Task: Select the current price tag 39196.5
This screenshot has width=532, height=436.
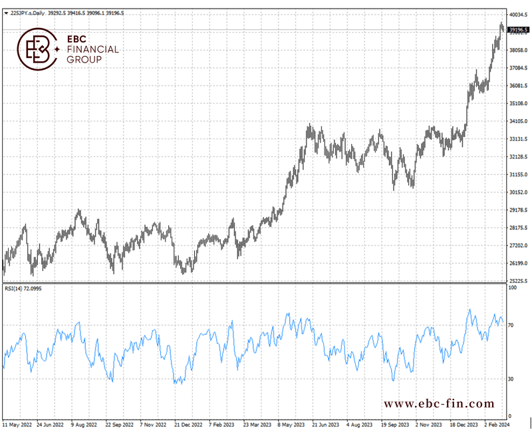Action: click(517, 30)
